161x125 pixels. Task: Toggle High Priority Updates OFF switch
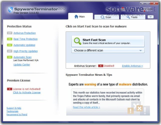tap(10, 51)
